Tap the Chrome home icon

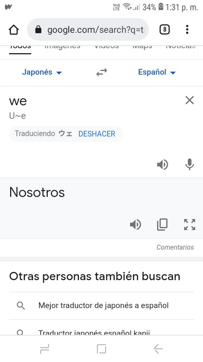[x=14, y=29]
